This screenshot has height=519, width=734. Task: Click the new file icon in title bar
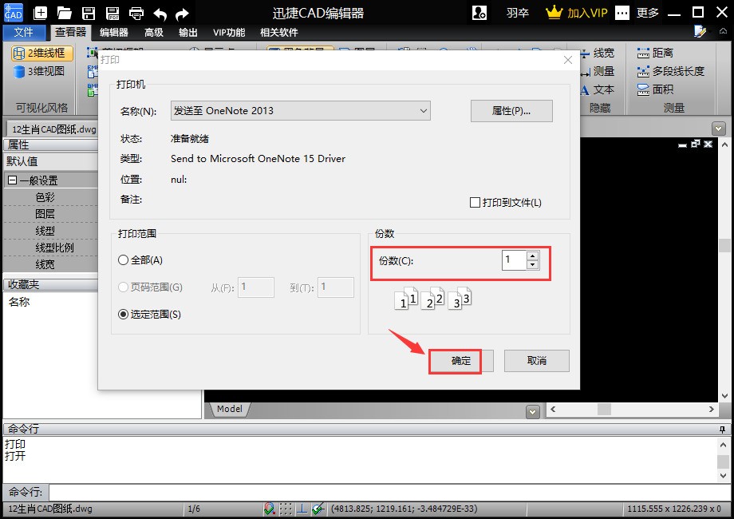pos(40,13)
